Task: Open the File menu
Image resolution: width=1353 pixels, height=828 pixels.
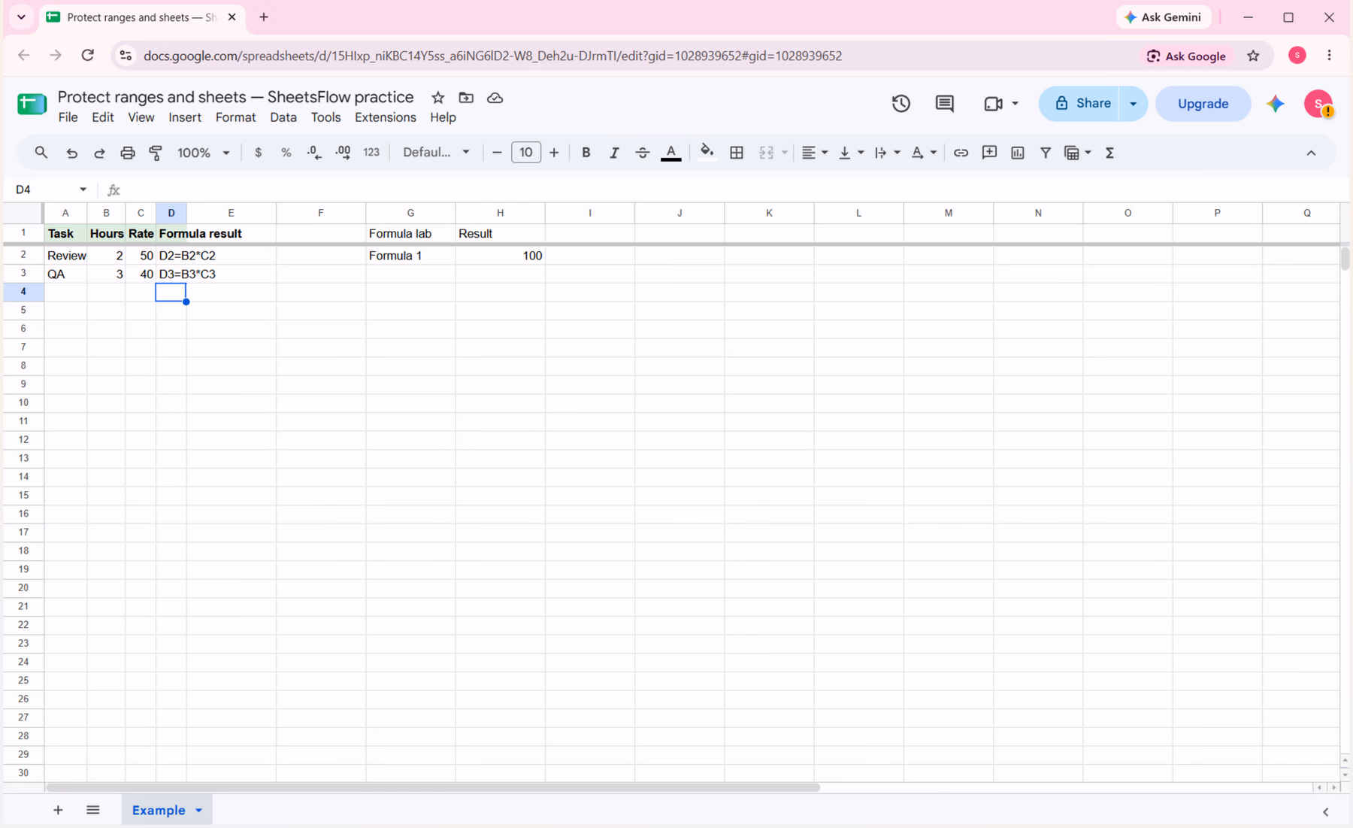Action: pyautogui.click(x=68, y=117)
